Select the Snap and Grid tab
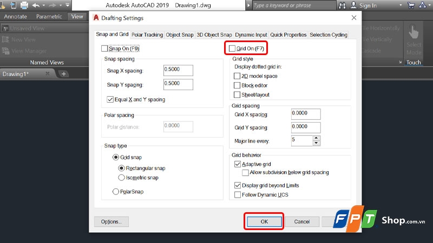This screenshot has width=433, height=243. coord(112,34)
